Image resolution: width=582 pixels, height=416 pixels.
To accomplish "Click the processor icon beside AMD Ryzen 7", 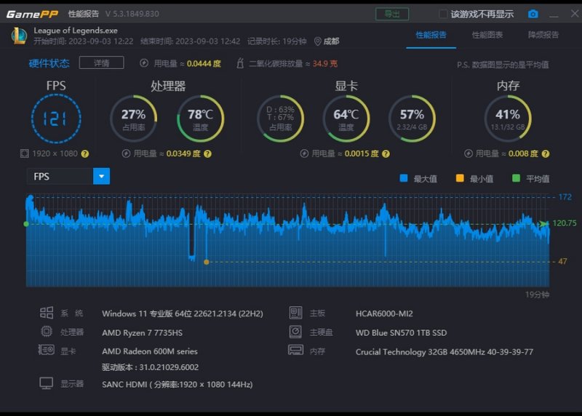I will pyautogui.click(x=47, y=331).
